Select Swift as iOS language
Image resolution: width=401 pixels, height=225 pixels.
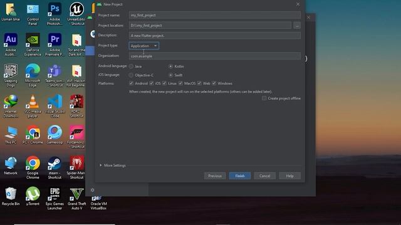point(170,75)
